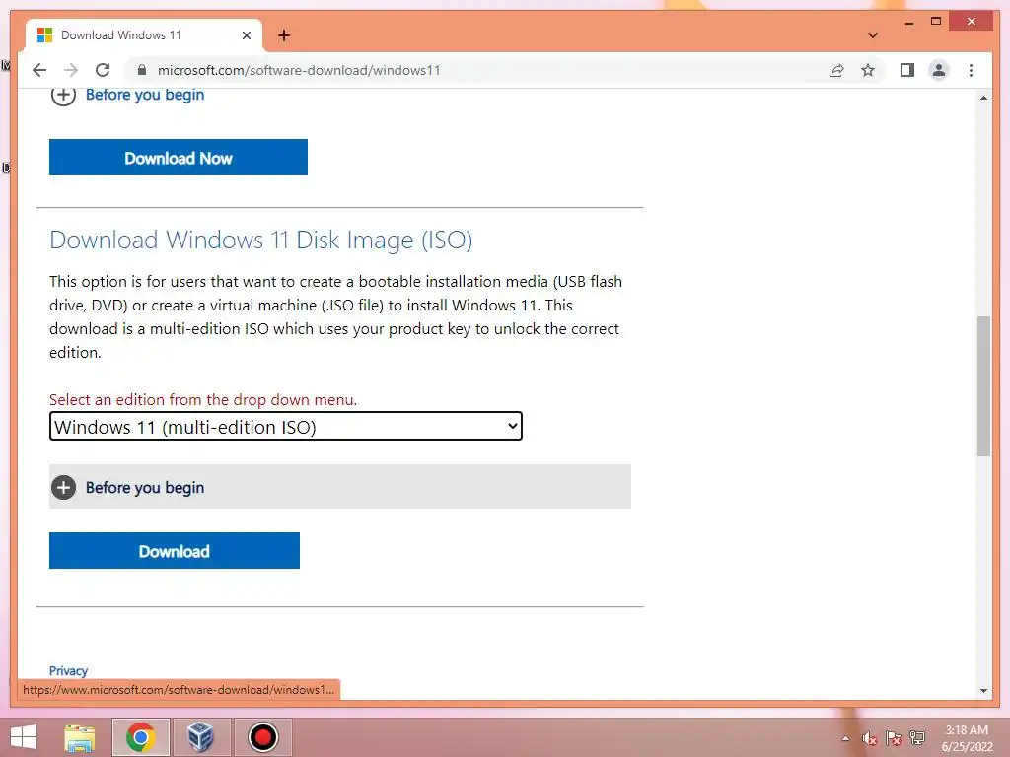This screenshot has height=757, width=1010.
Task: Click the Download Now button
Action: pos(179,157)
